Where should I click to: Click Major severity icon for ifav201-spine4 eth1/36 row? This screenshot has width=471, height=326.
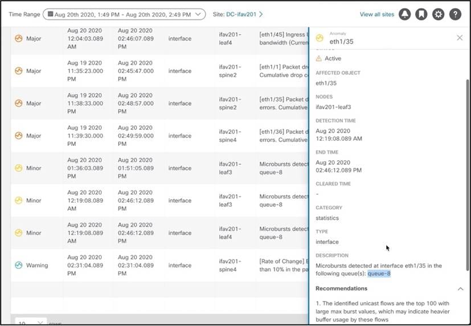19,136
